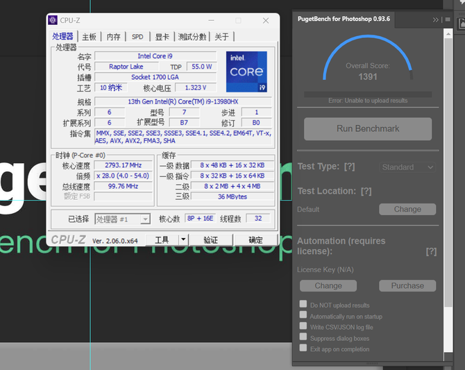Screen dimensions: 465x370
Task: Click the Ver. 2.06.0.x64 version text
Action: (115, 241)
